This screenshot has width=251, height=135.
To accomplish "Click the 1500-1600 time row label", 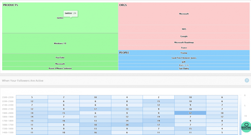I will click(x=8, y=128).
